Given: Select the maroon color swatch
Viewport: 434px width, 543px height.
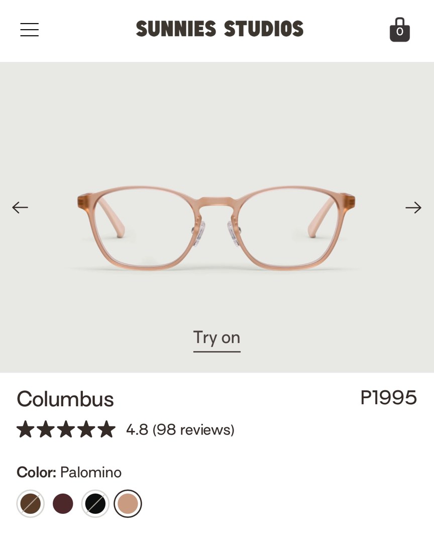Looking at the screenshot, I should coord(63,503).
